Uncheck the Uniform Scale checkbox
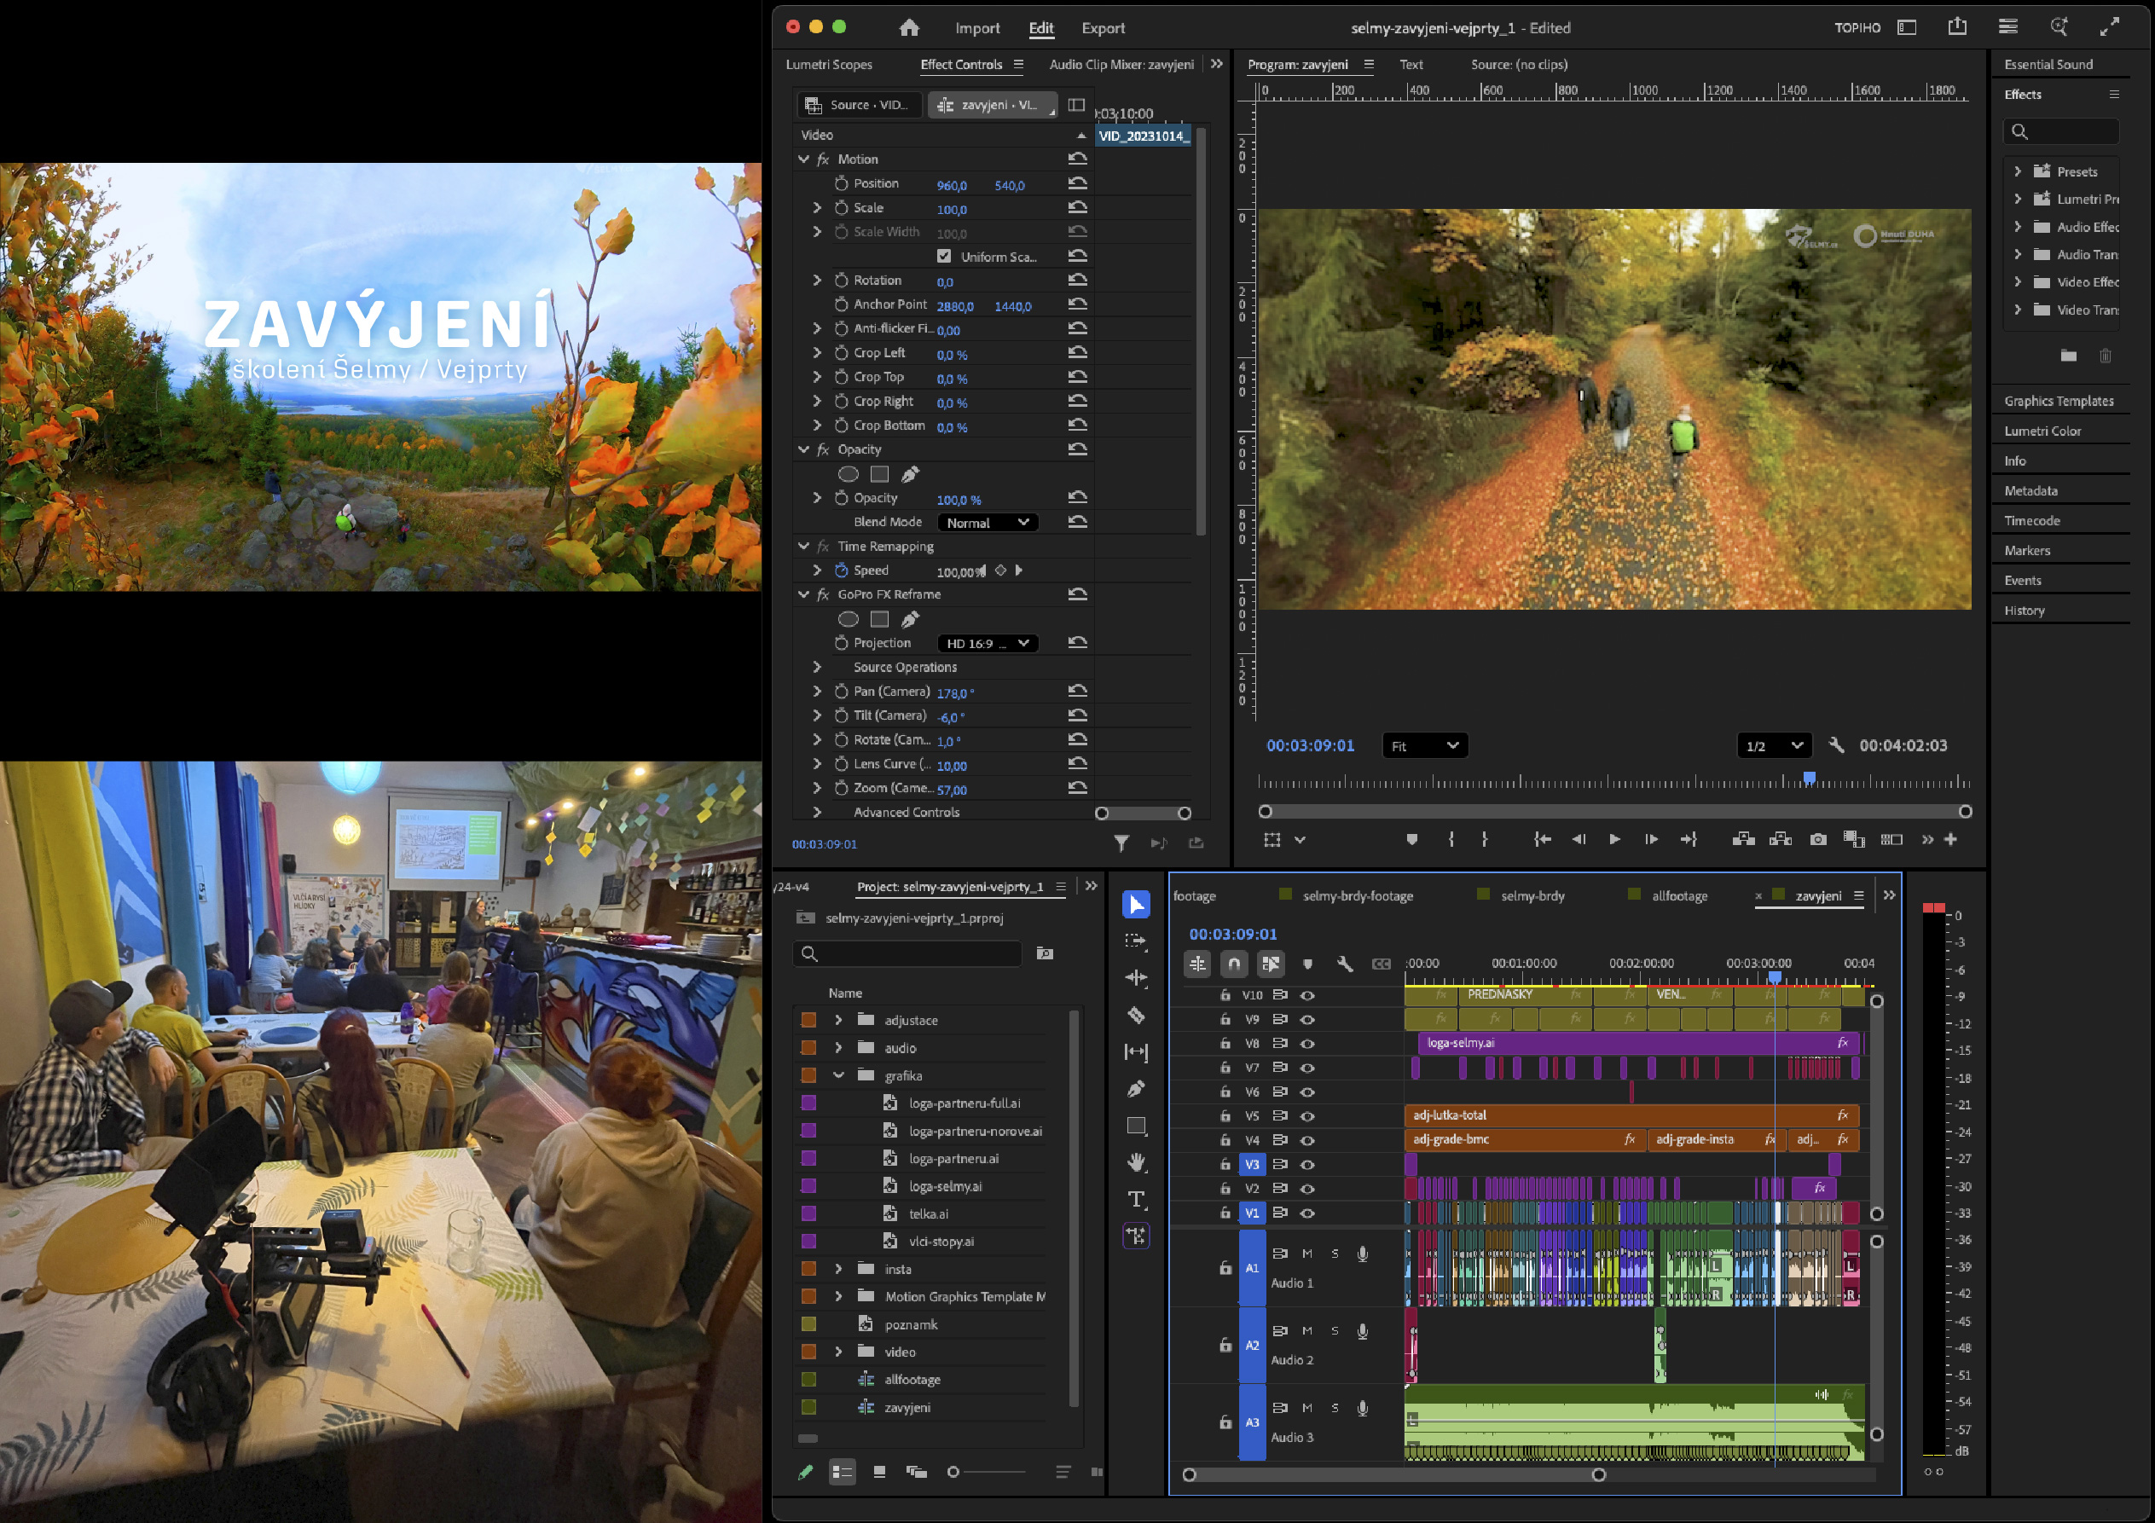Screen dimensions: 2155x1523 click(x=943, y=256)
